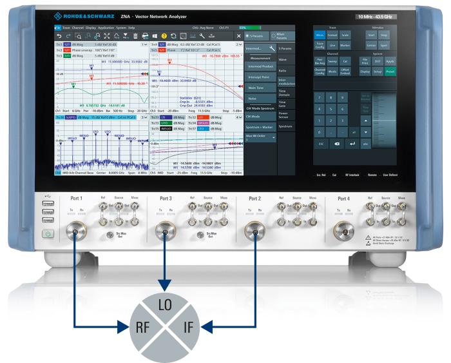This screenshot has width=451, height=363.
Task: Select the zoom select area tool
Action: point(78,36)
